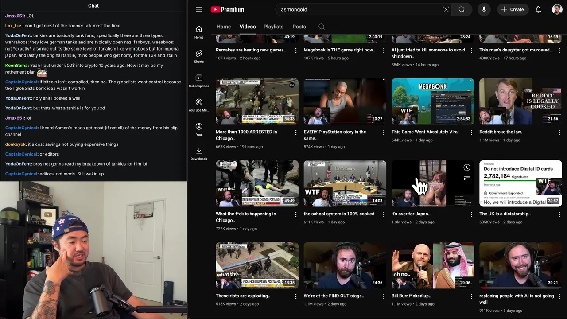Play the Digital ID petition thumbnail

(520, 183)
